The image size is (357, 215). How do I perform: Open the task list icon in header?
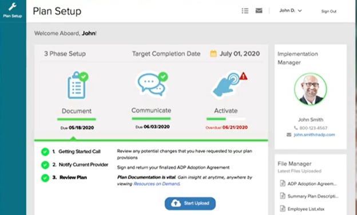[x=245, y=11]
